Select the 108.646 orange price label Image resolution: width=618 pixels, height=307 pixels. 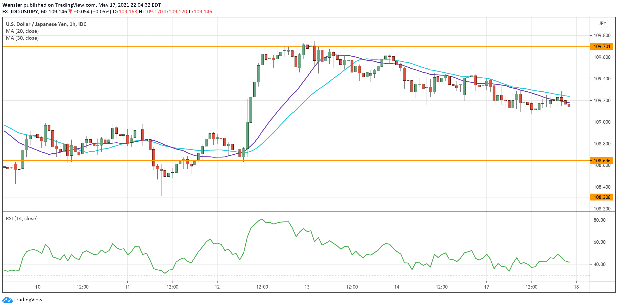[602, 161]
